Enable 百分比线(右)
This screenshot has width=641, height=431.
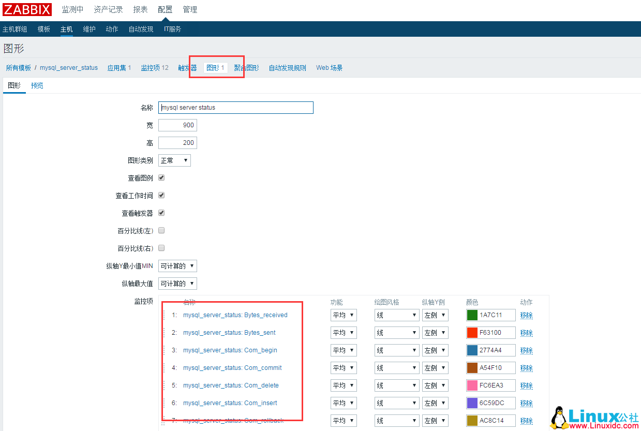tap(161, 248)
